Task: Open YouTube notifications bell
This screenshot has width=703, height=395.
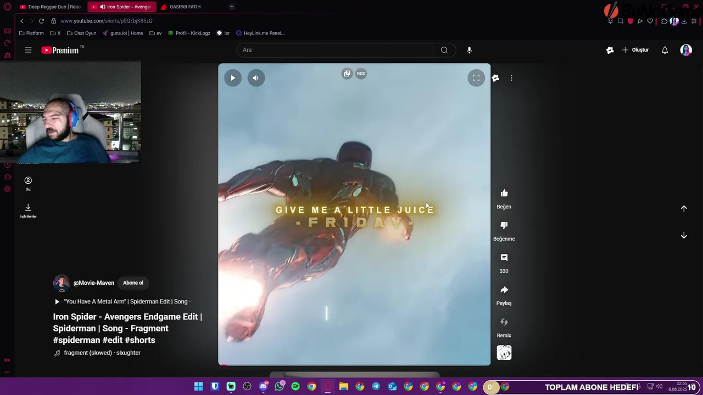Action: 665,50
